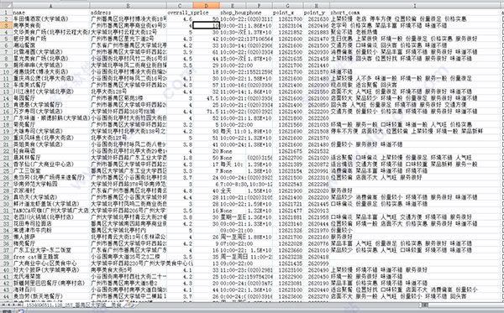Click point_x value "12621435" in row 39
This screenshot has height=313, width=504.
[287, 263]
